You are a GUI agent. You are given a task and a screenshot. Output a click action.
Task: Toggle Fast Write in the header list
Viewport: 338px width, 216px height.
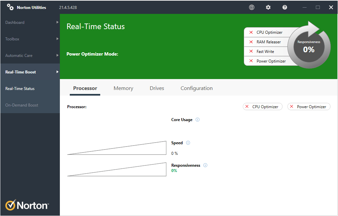click(x=266, y=52)
